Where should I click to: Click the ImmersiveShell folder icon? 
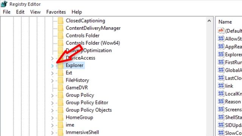(60, 132)
